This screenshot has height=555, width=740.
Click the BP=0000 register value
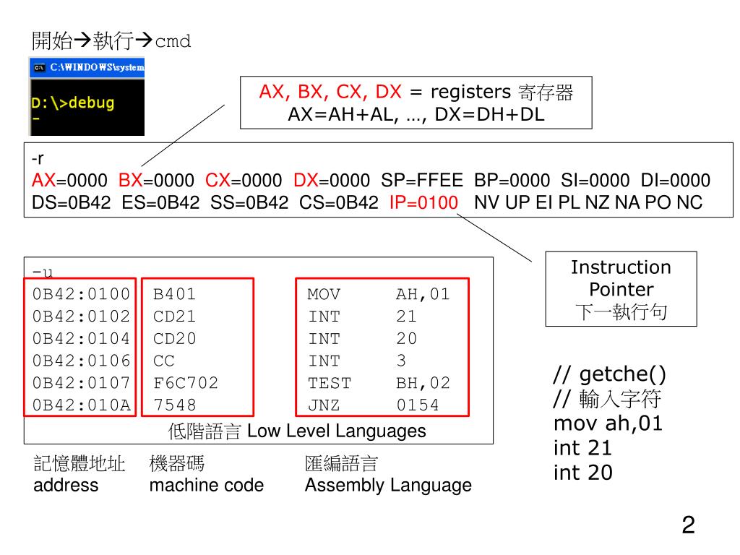click(x=512, y=180)
